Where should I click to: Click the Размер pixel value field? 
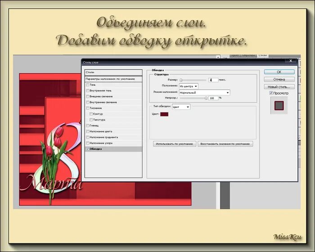[x=213, y=80]
